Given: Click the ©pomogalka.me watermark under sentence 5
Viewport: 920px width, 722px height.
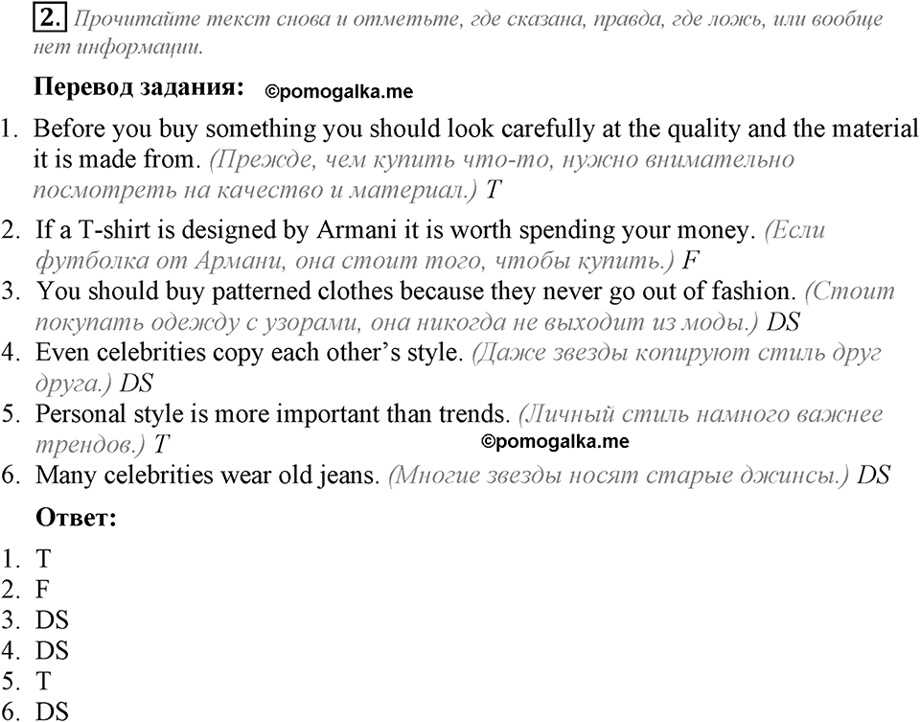Looking at the screenshot, I should tap(555, 441).
